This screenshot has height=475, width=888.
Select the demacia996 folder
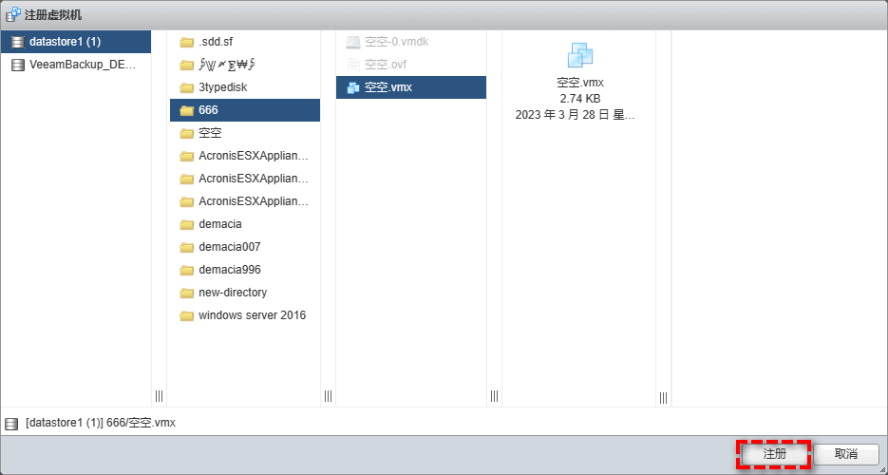tap(229, 270)
